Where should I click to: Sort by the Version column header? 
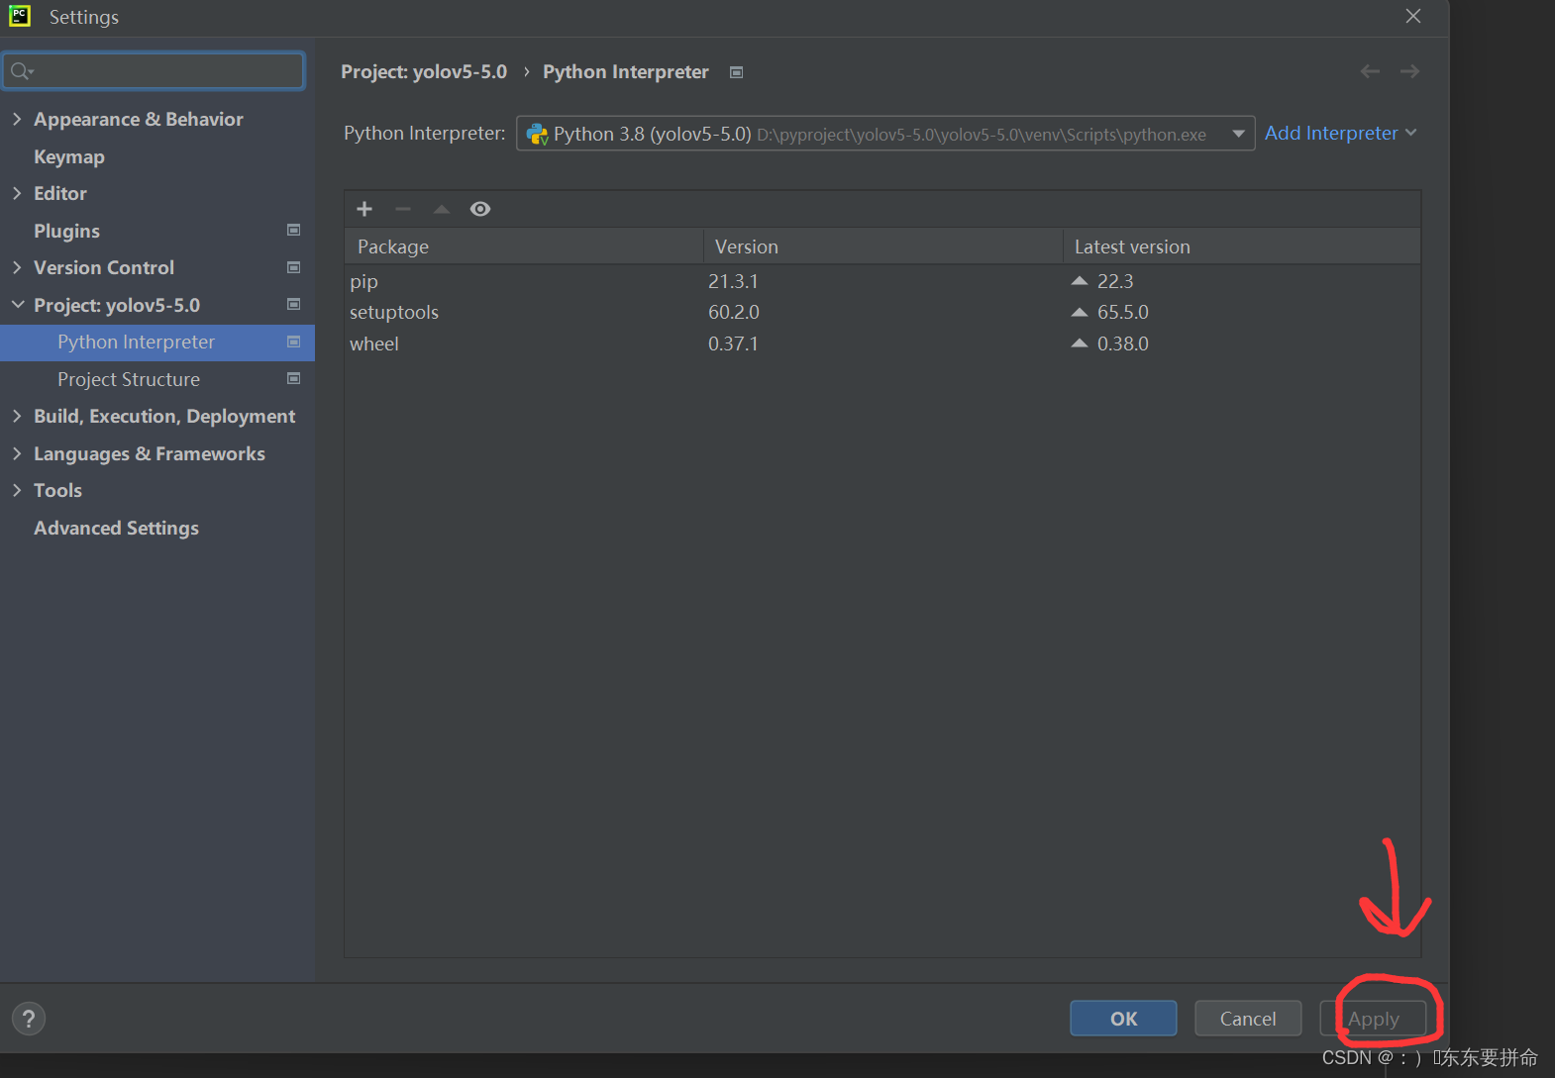pos(883,246)
